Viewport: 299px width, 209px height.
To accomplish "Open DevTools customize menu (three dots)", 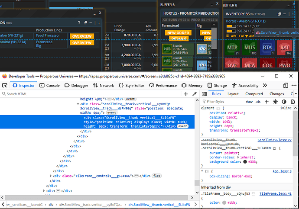I will pos(294,86).
